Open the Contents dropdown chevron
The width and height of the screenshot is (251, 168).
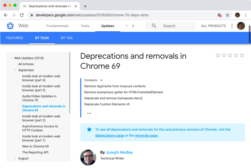101,80
